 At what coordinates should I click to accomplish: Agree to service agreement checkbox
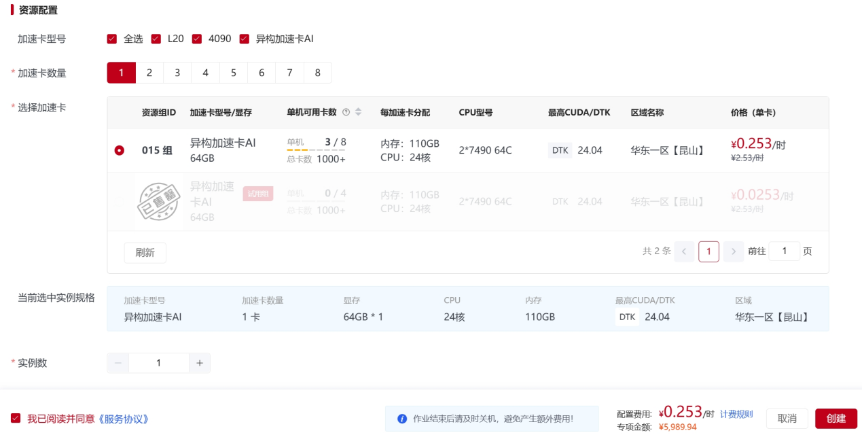(x=16, y=419)
